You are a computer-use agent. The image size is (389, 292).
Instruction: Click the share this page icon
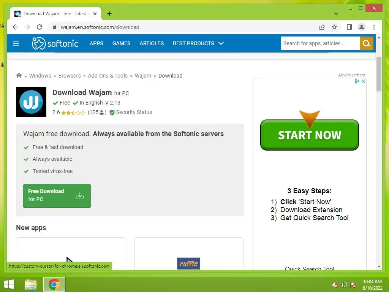click(x=322, y=27)
